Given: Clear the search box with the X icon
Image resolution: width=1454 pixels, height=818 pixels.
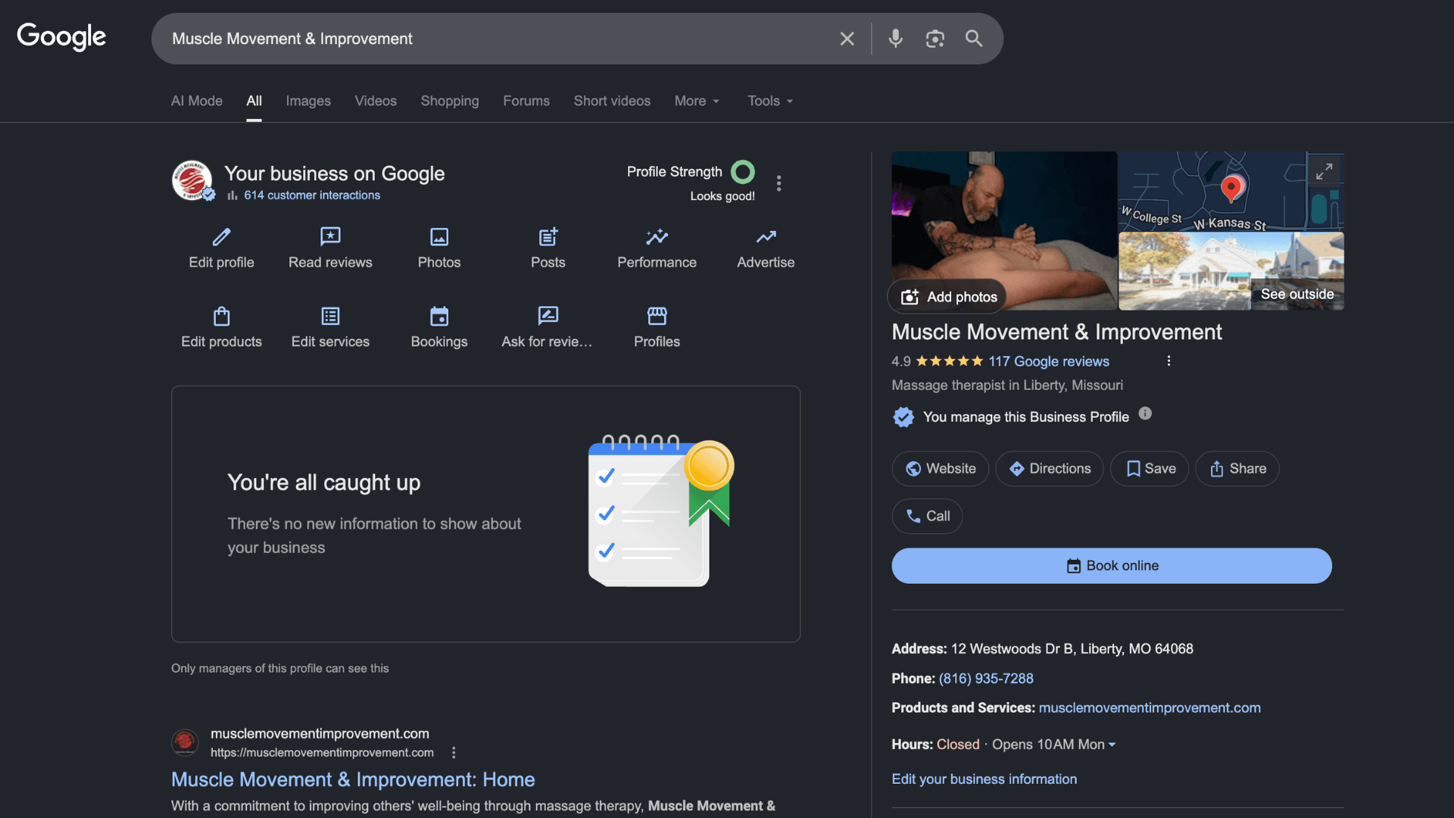Looking at the screenshot, I should [847, 39].
